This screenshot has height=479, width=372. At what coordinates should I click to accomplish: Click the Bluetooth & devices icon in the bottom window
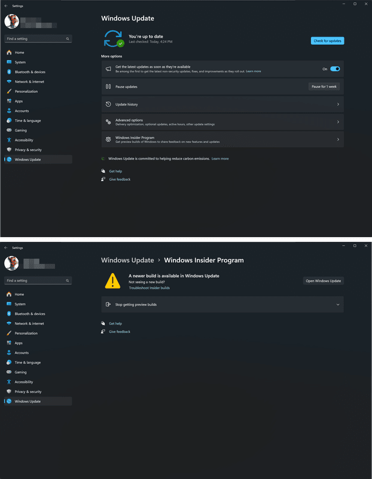[x=9, y=314]
